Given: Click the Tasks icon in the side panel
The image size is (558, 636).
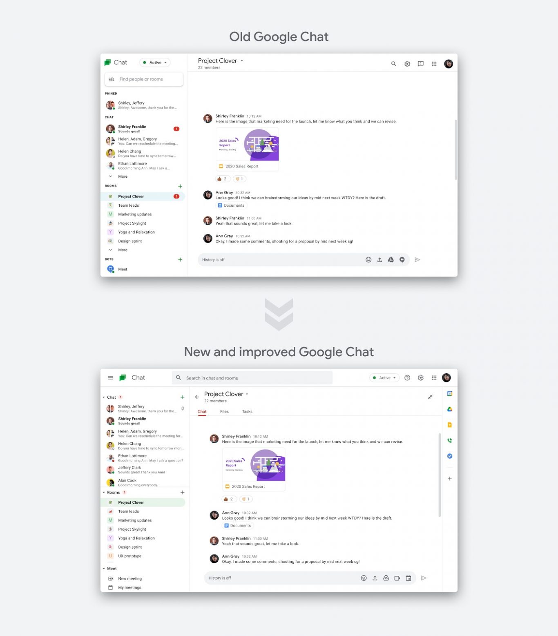Looking at the screenshot, I should (x=449, y=456).
